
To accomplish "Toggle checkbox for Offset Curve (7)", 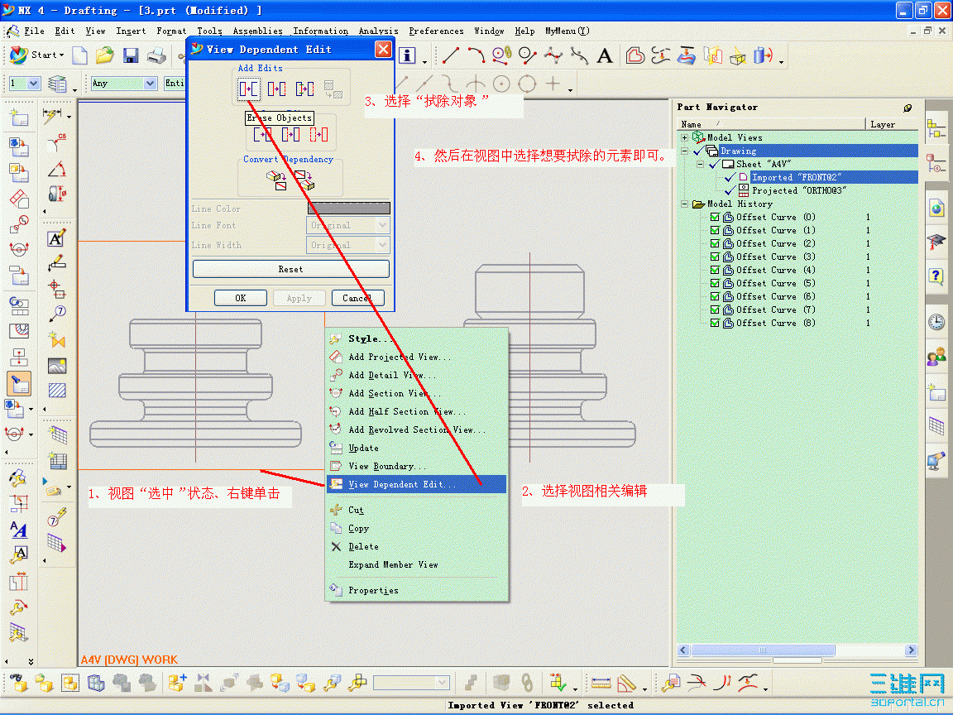I will (715, 310).
